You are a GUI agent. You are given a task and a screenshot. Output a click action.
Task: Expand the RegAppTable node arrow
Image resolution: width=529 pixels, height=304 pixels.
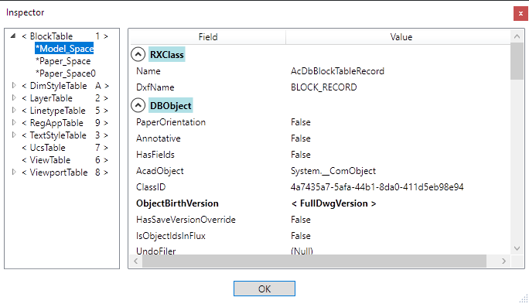click(x=14, y=122)
